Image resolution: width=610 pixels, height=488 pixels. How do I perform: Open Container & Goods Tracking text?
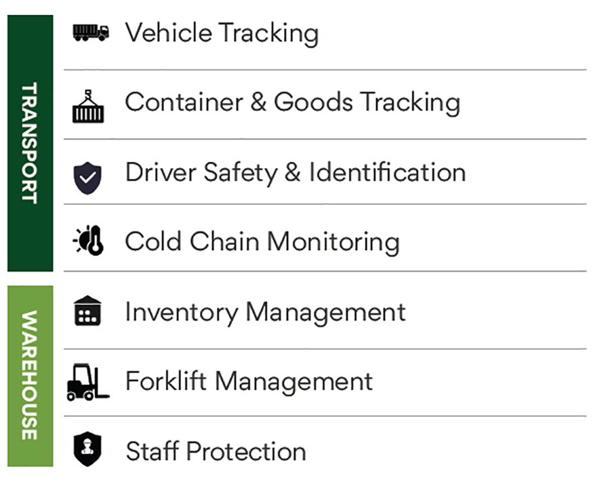(292, 102)
